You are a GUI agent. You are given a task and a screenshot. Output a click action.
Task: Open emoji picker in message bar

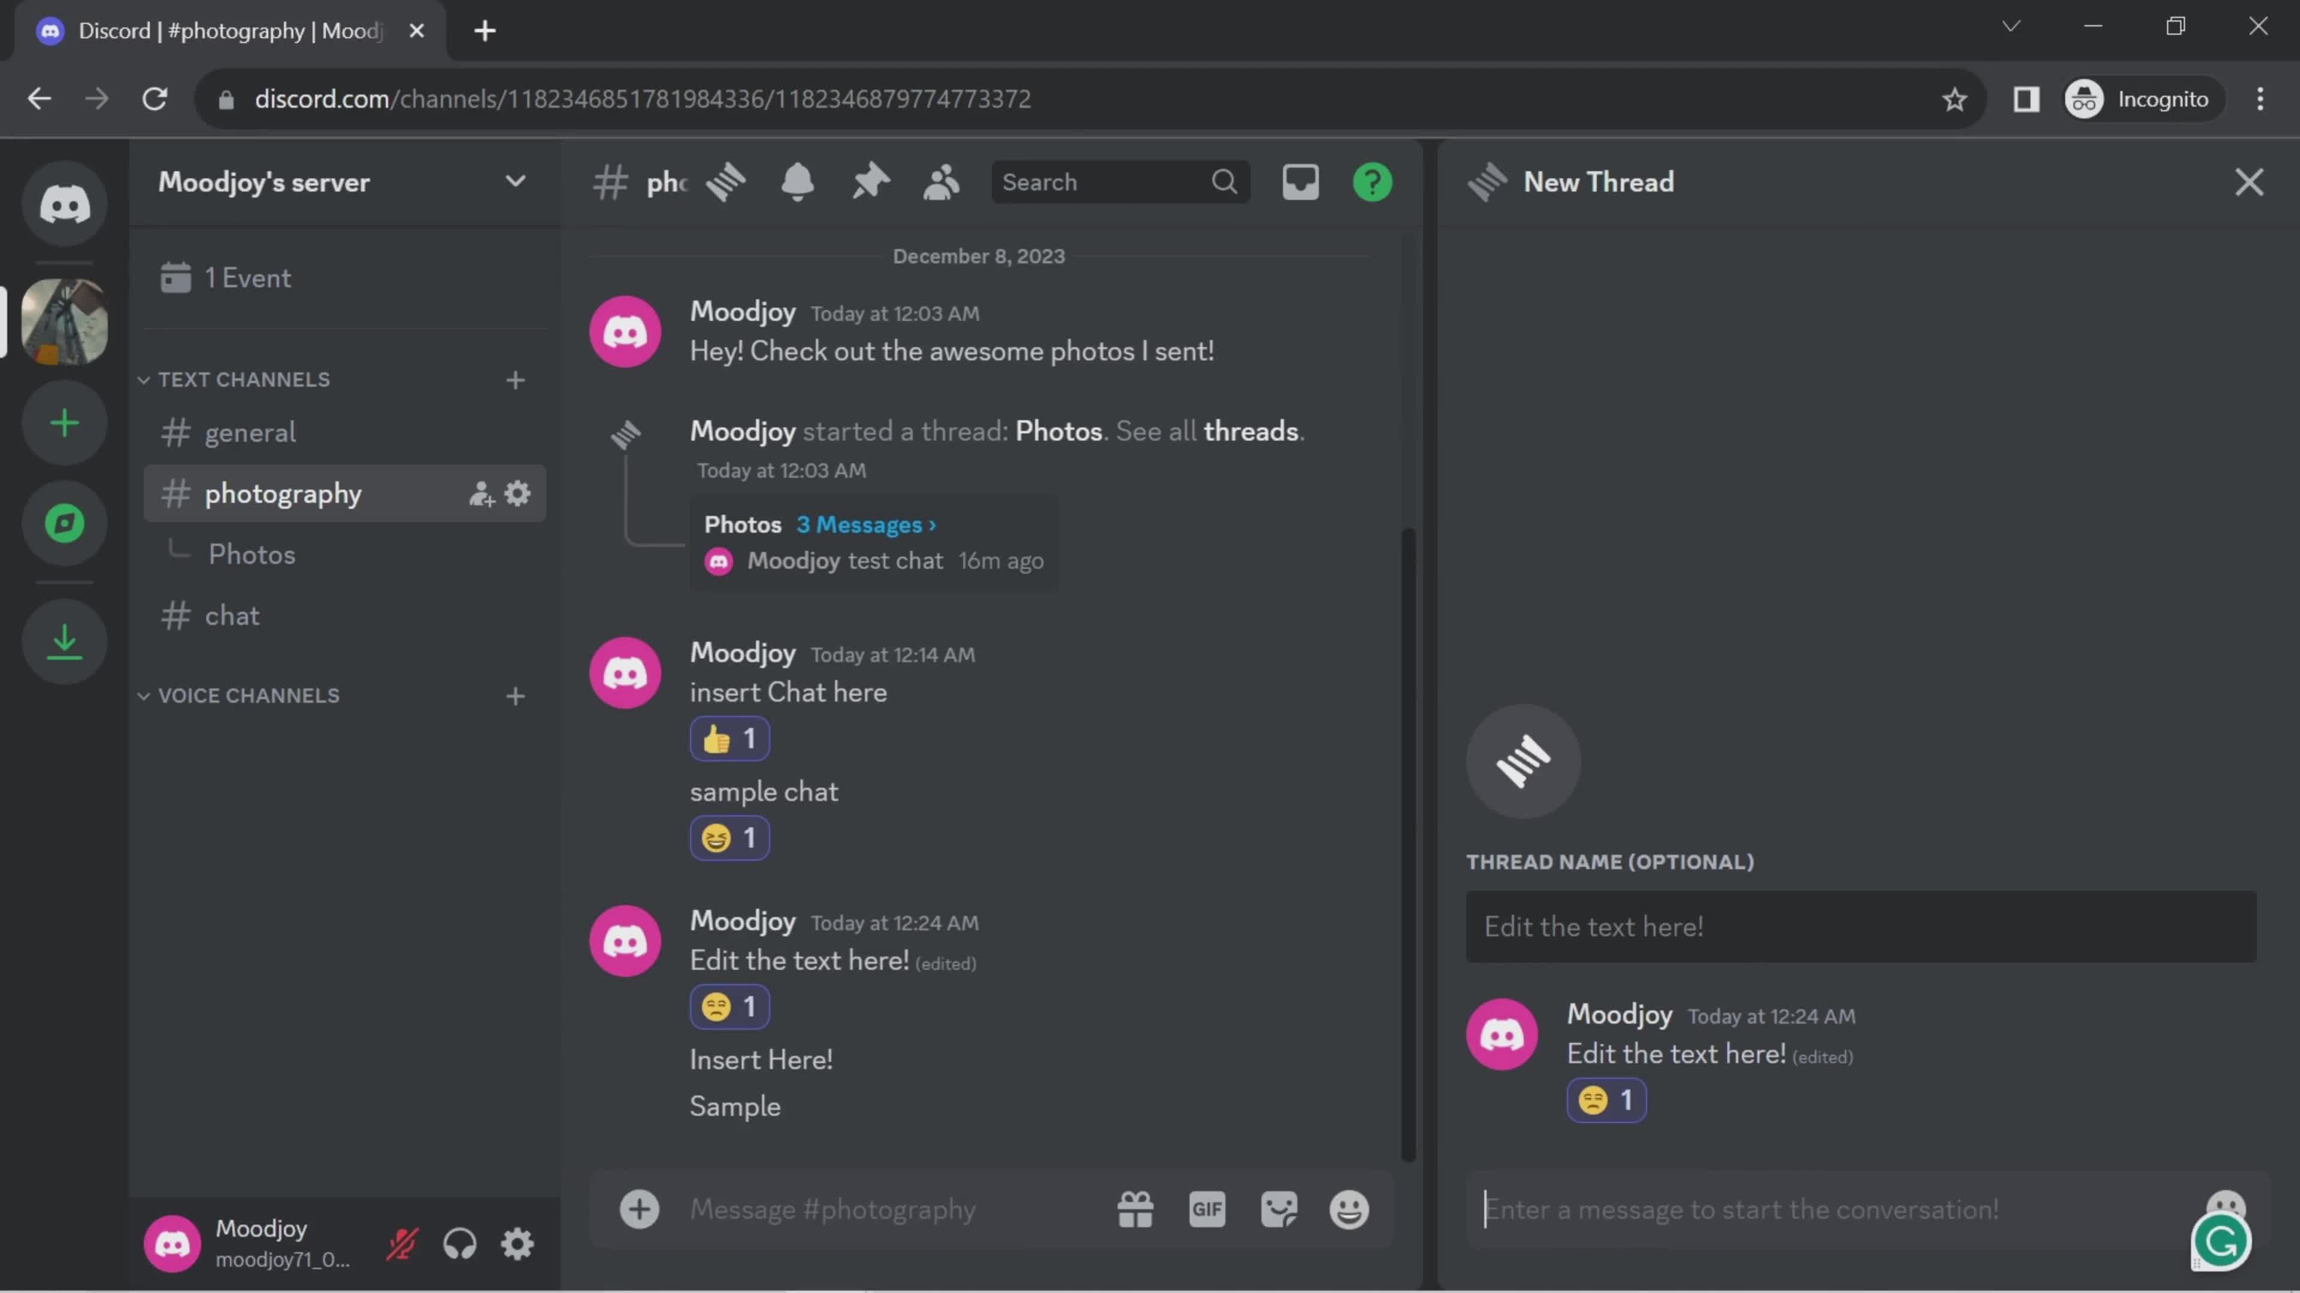tap(1349, 1209)
